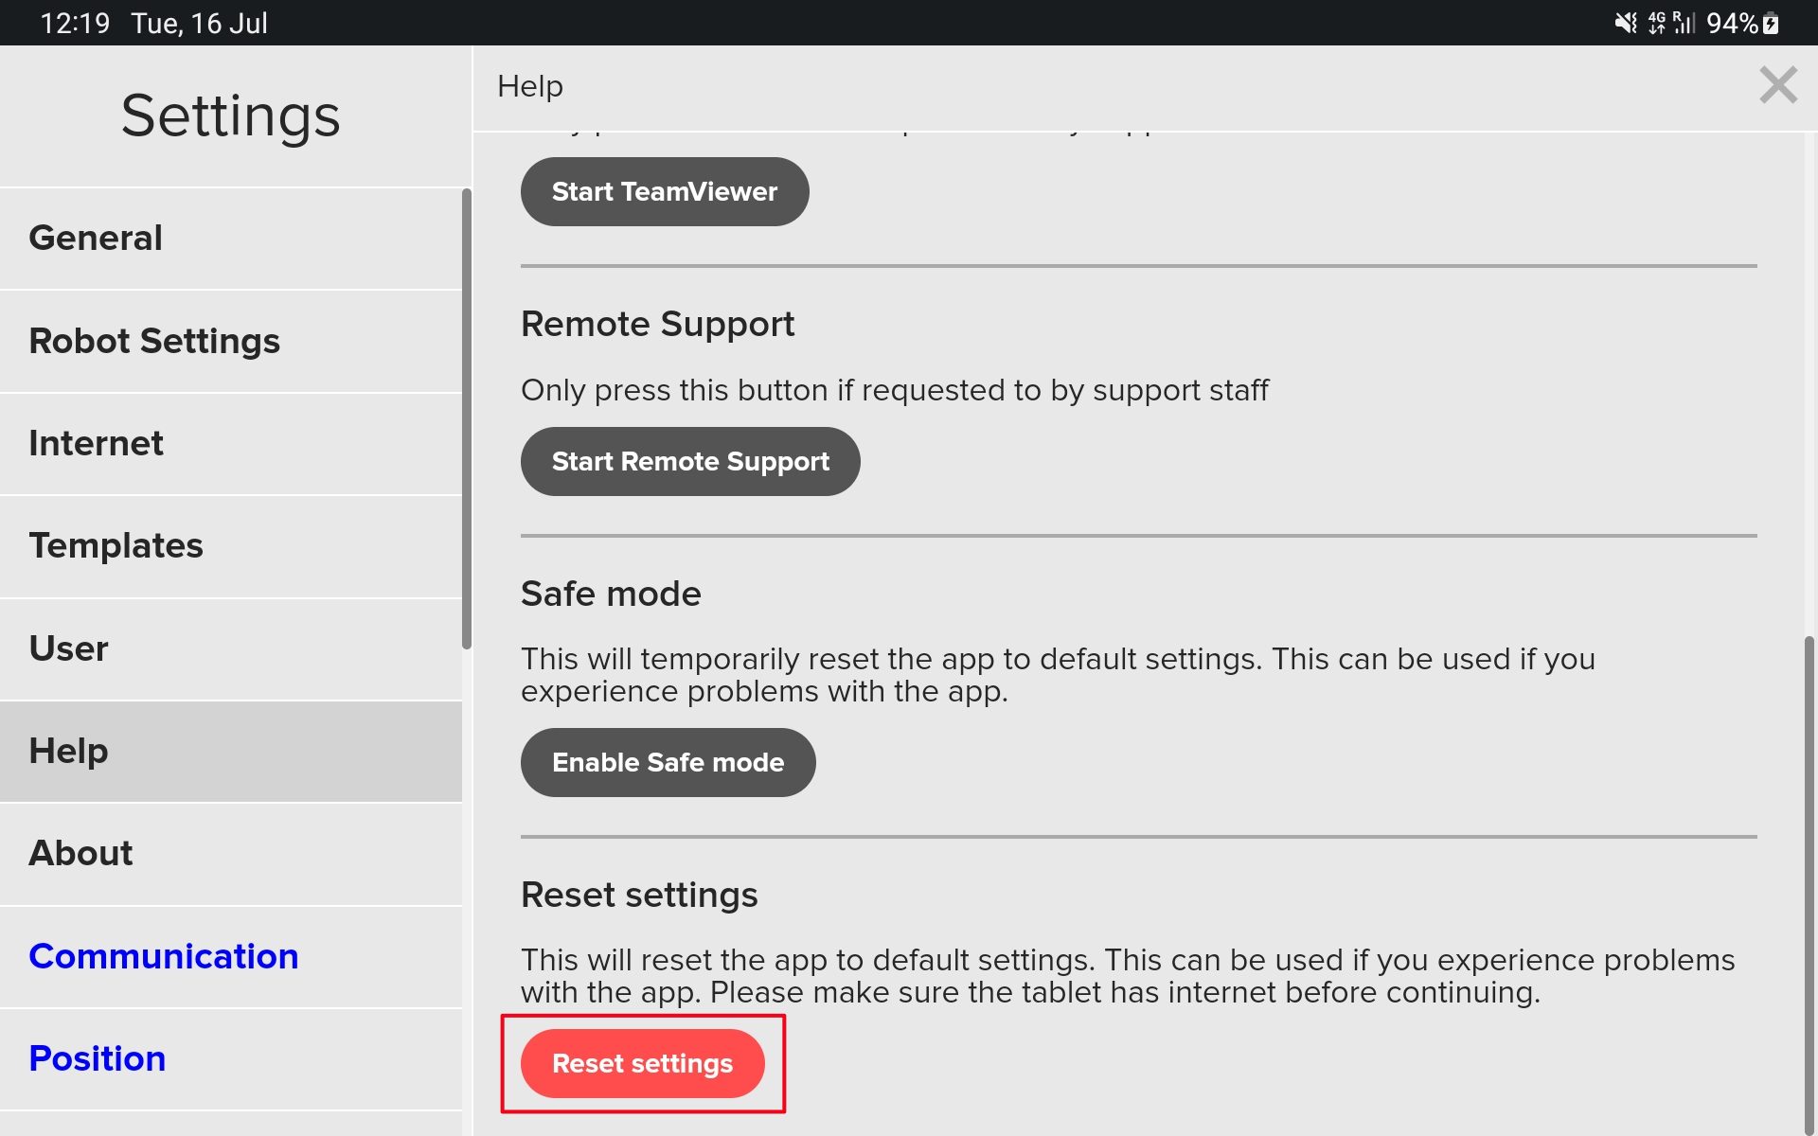Click the Settings title
Image resolution: width=1818 pixels, height=1136 pixels.
click(230, 117)
